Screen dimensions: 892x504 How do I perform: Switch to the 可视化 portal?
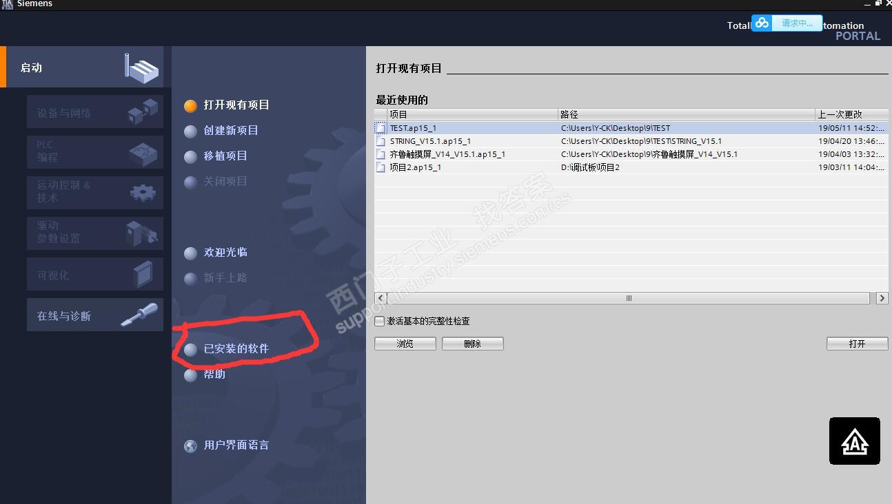tap(95, 274)
